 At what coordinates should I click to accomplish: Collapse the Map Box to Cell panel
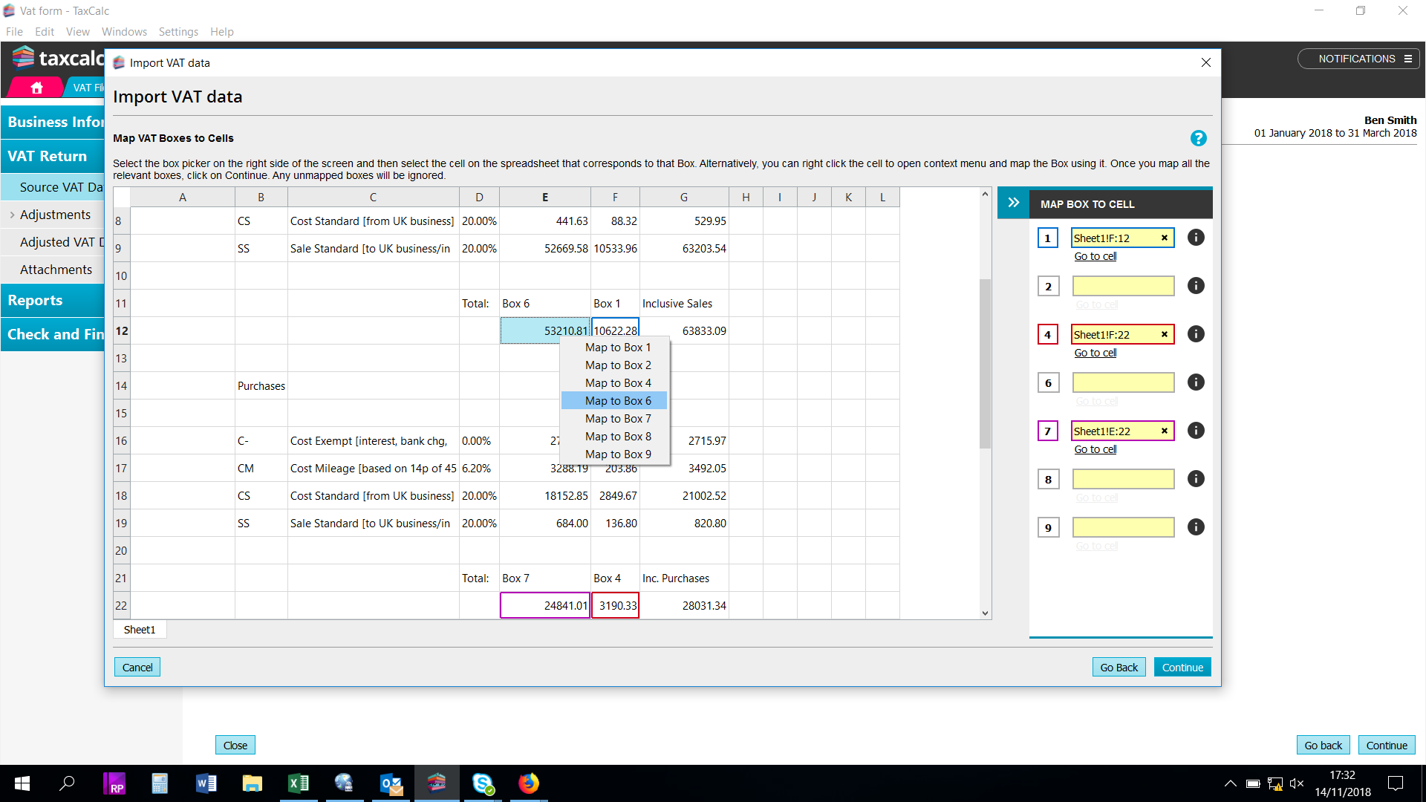pyautogui.click(x=1014, y=203)
